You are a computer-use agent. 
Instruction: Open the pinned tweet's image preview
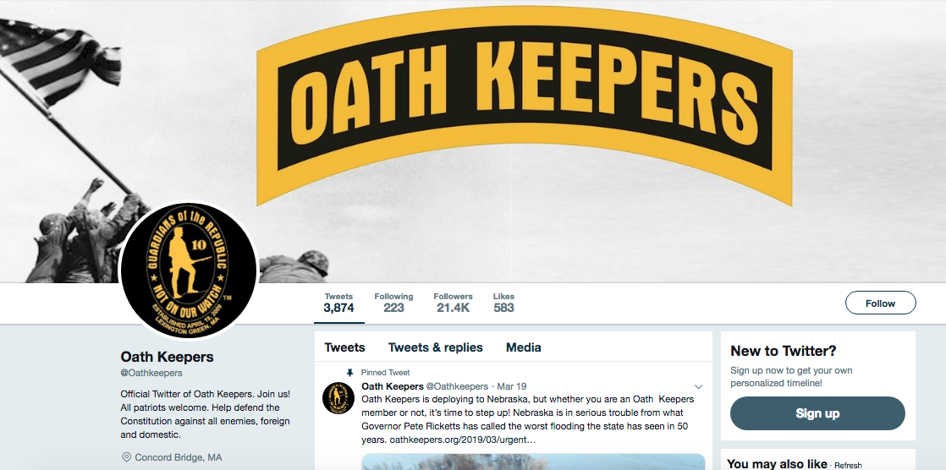point(533,462)
